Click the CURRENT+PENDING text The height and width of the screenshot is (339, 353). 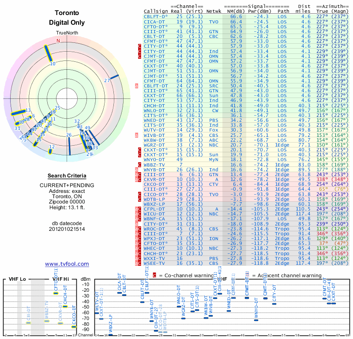(x=67, y=185)
